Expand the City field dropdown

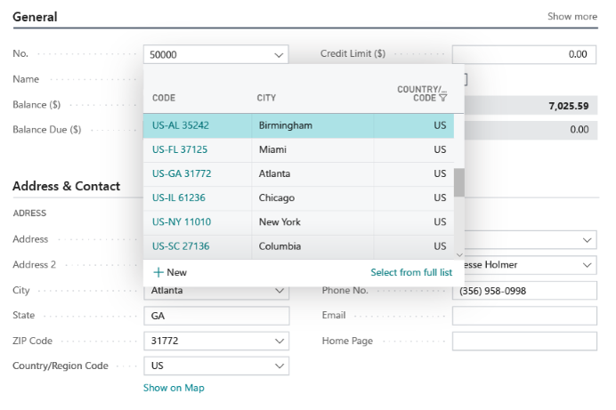pos(279,291)
